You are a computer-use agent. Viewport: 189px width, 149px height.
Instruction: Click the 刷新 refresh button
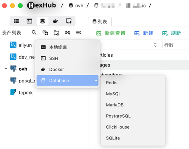pyautogui.click(x=171, y=33)
